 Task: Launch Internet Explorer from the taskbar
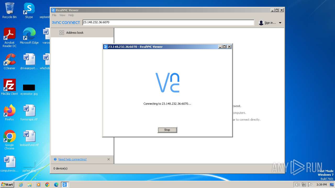(x=21, y=185)
